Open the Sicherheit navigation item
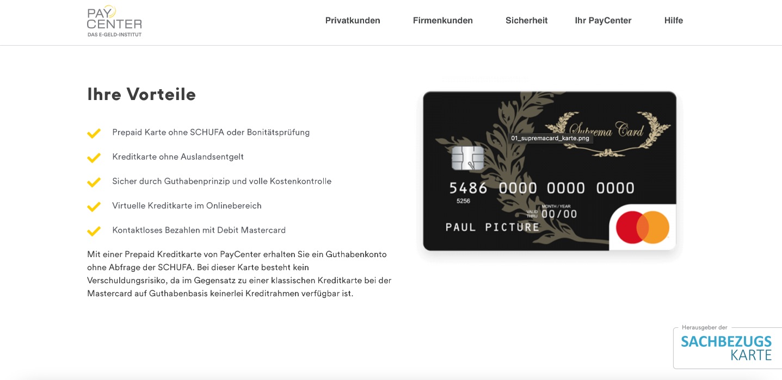The height and width of the screenshot is (380, 782). 526,21
